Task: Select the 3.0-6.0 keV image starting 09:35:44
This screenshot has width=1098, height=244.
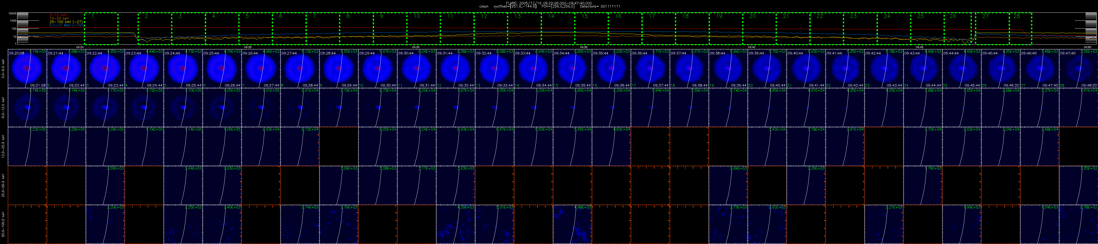Action: tap(611, 69)
